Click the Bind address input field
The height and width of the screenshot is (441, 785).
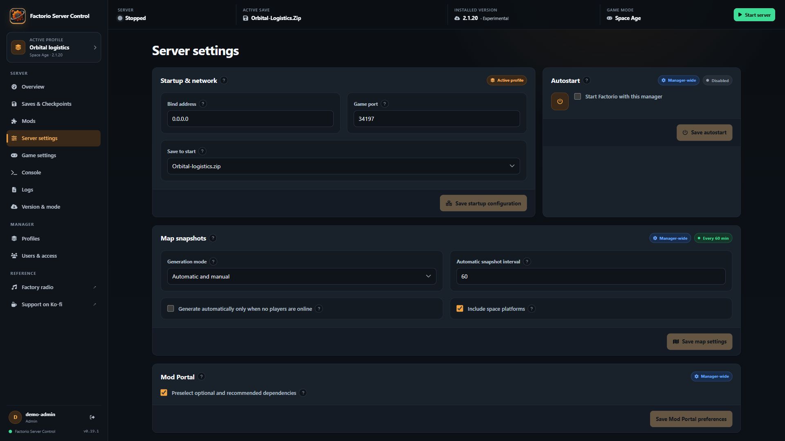coord(250,119)
